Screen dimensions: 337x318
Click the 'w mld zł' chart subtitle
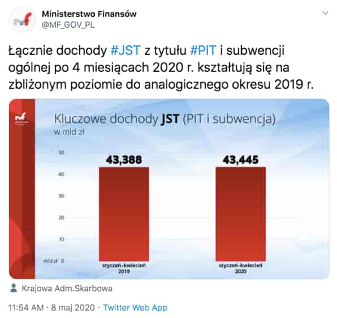(69, 132)
